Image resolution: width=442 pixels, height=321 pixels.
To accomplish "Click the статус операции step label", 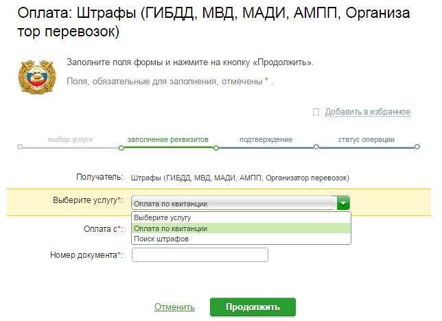I will (366, 139).
